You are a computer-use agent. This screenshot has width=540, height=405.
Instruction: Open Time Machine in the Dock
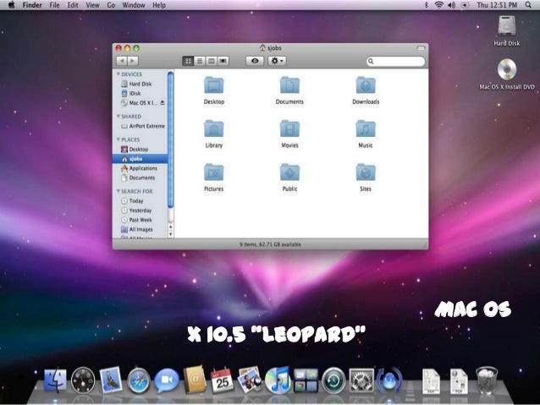pos(333,380)
